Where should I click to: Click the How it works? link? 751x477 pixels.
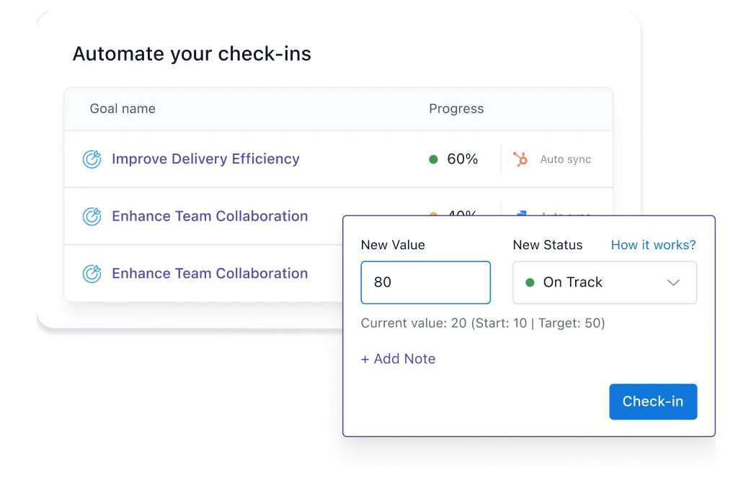click(653, 245)
